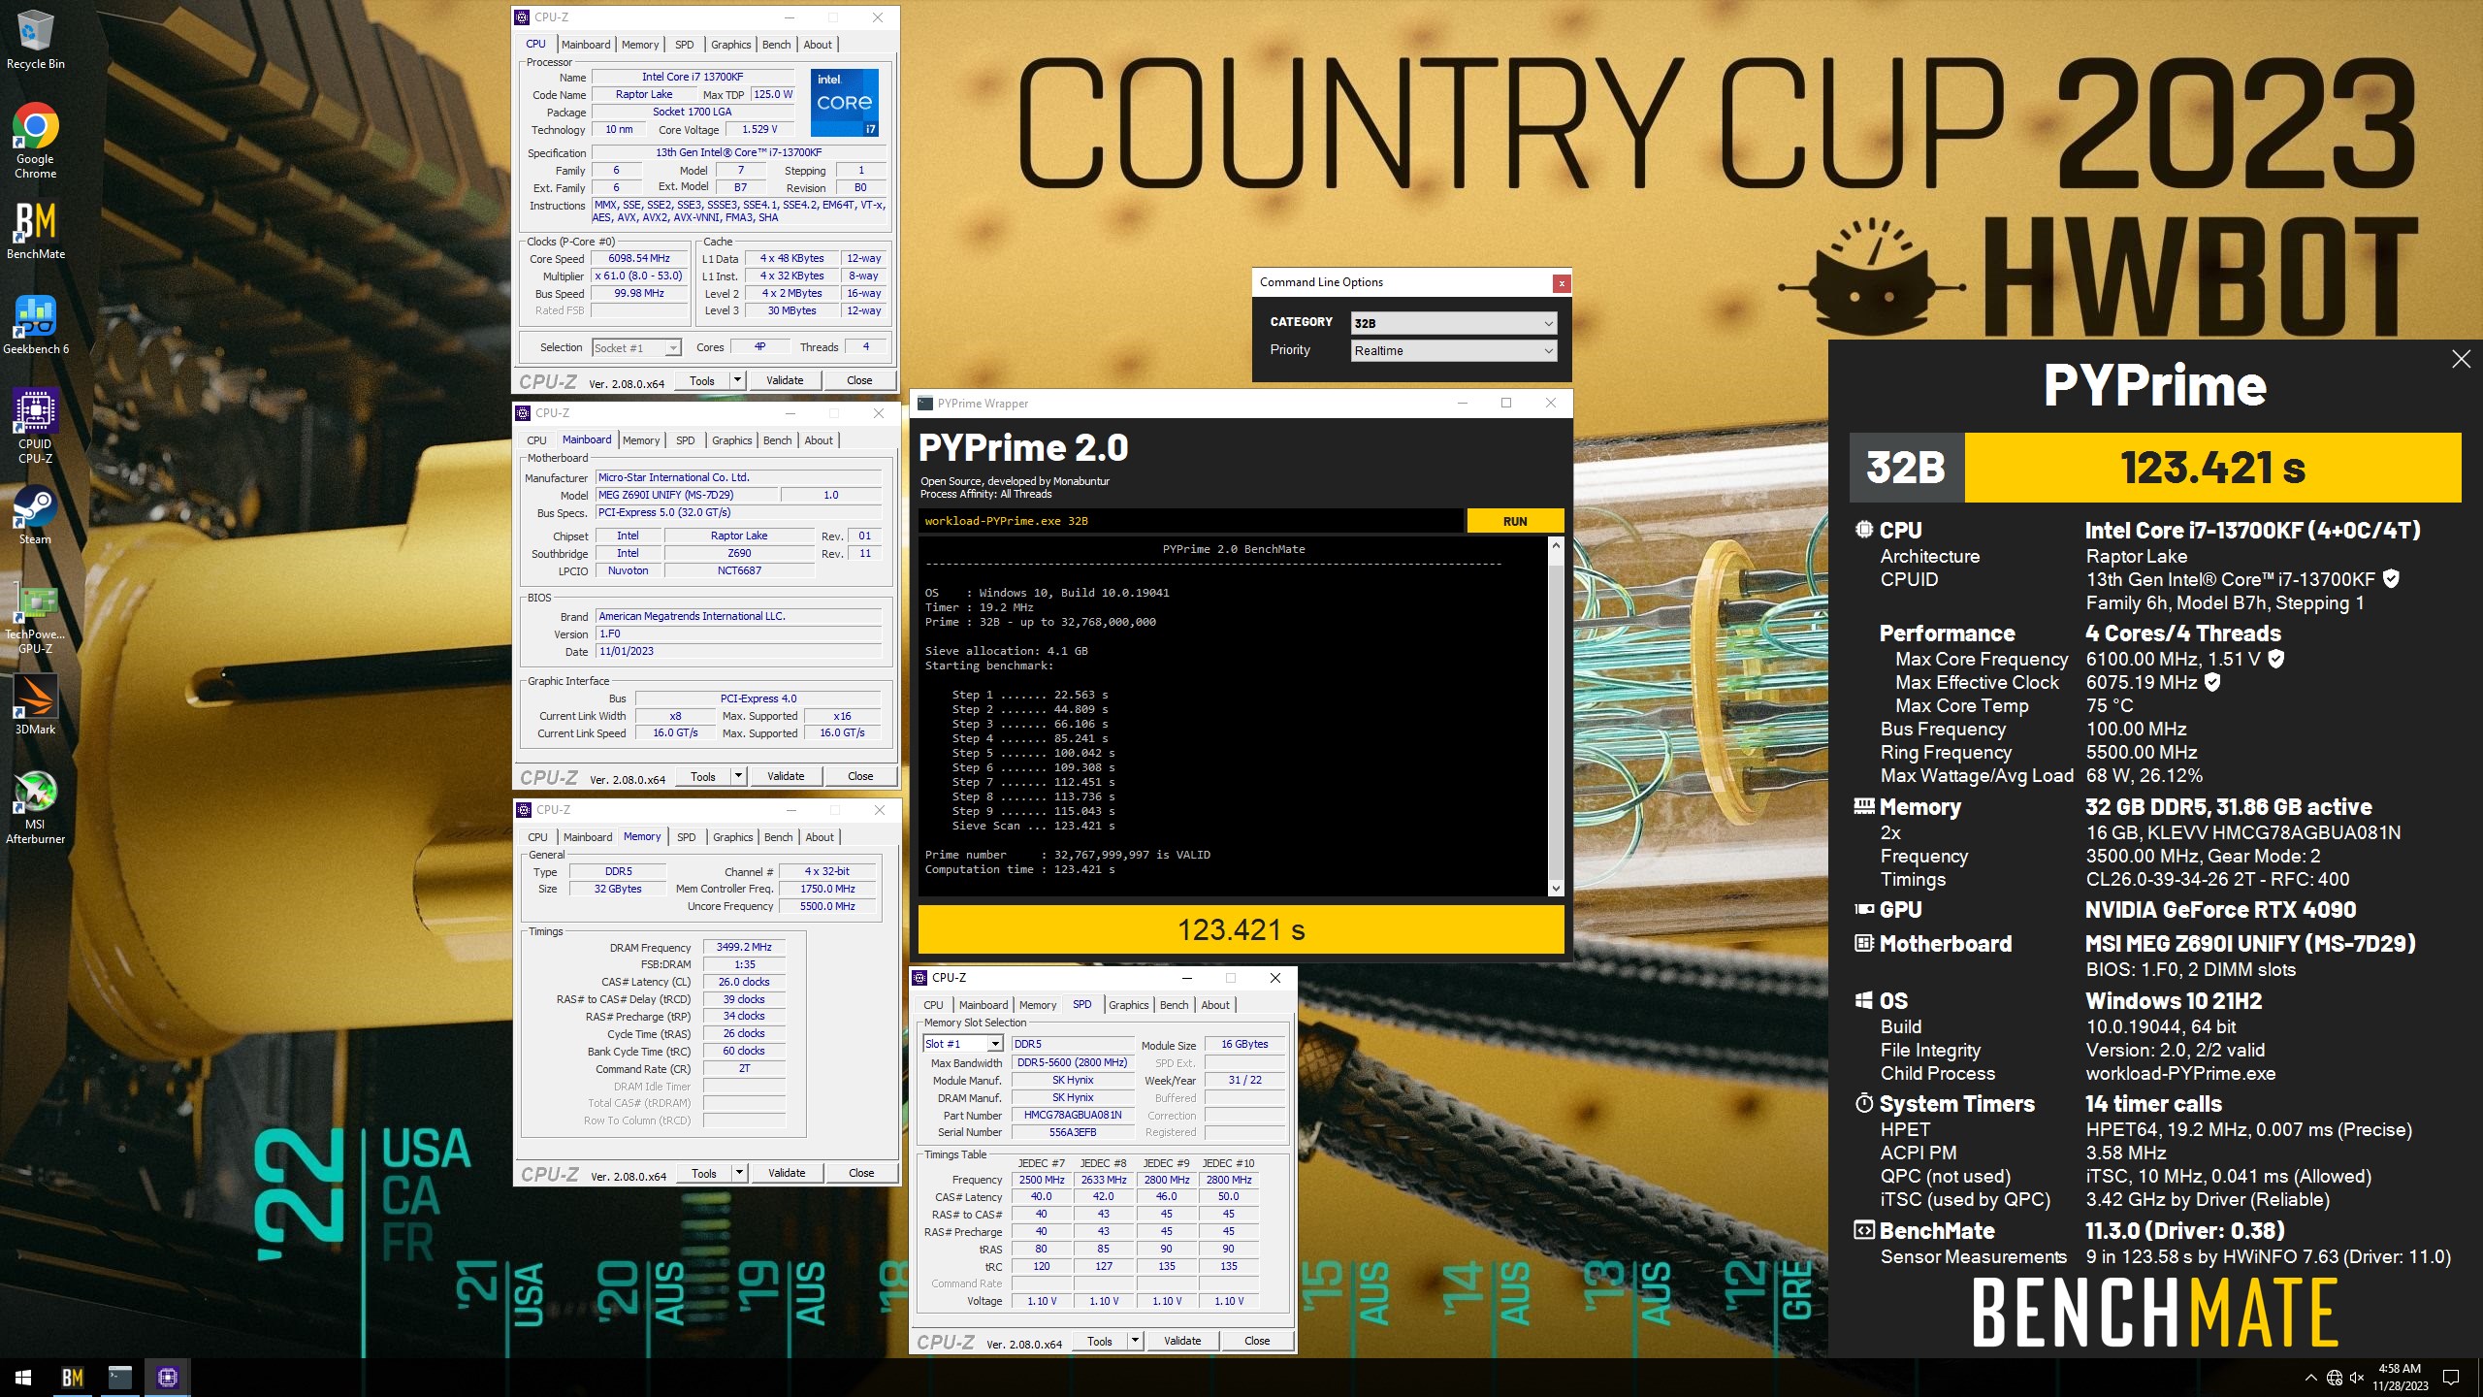Image resolution: width=2483 pixels, height=1397 pixels.
Task: Open CATEGORY dropdown showing 32B
Action: tap(1453, 323)
